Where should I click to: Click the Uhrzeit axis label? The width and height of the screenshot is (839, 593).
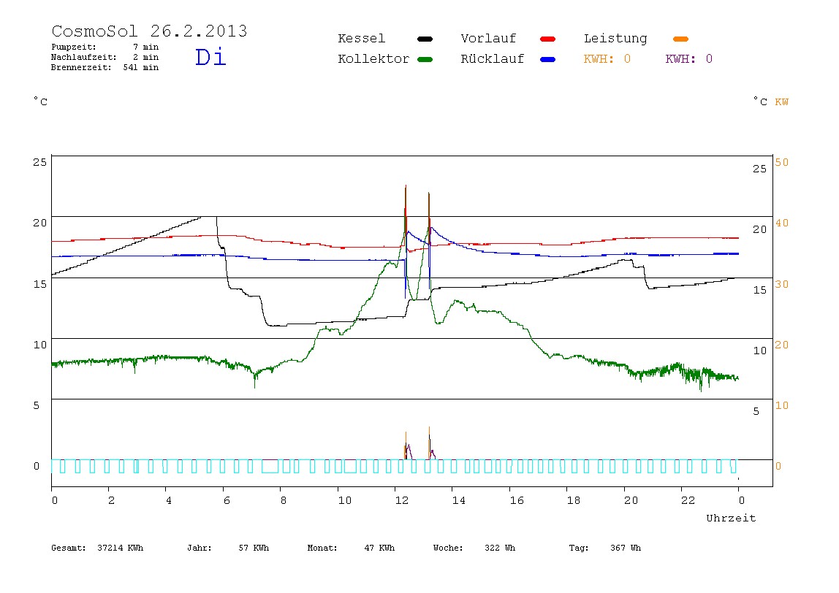(x=731, y=518)
